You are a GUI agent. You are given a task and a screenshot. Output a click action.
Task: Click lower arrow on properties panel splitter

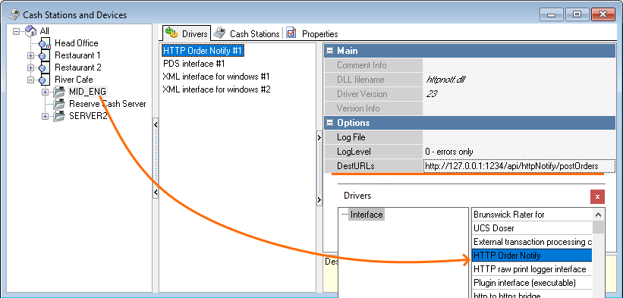[x=319, y=200]
